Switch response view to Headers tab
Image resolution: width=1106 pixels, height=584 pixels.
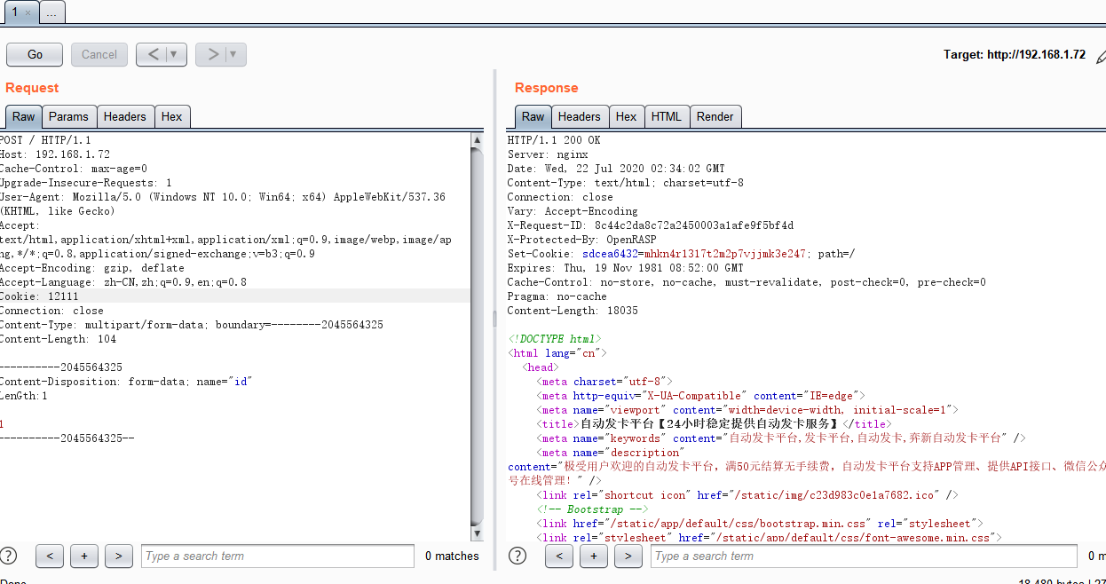[x=580, y=116]
